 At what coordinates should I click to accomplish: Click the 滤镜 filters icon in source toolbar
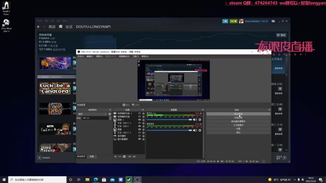click(136, 105)
